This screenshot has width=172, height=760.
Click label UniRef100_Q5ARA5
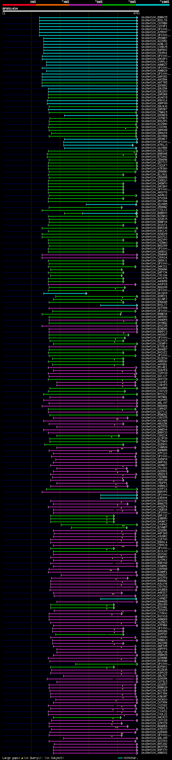click(154, 255)
